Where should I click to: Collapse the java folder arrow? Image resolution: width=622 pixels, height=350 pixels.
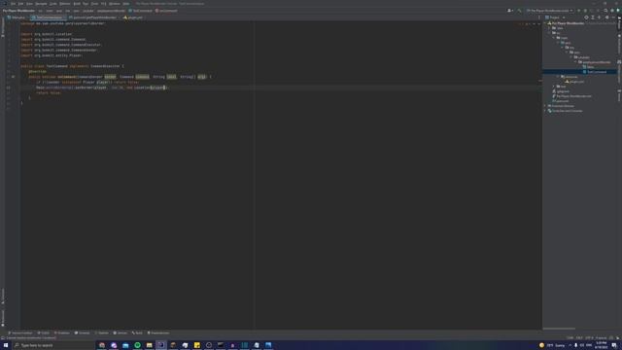(x=558, y=43)
